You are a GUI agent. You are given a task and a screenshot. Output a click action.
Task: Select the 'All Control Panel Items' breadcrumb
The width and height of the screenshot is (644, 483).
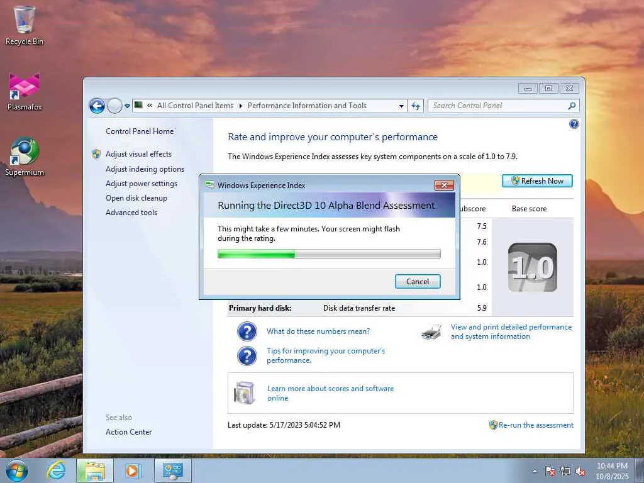tap(195, 106)
